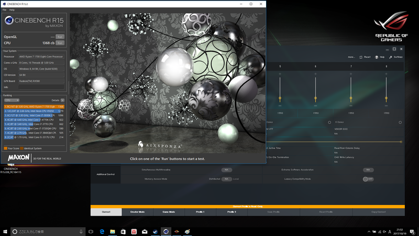Open Steam from the taskbar
Screen dimensions: 419x236
[155, 232]
